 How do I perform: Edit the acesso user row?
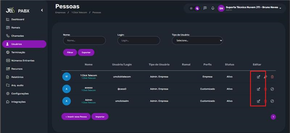point(258,89)
